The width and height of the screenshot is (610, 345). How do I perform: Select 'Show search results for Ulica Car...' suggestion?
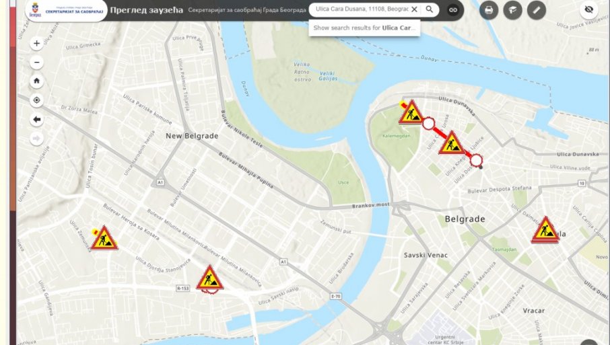coord(364,28)
